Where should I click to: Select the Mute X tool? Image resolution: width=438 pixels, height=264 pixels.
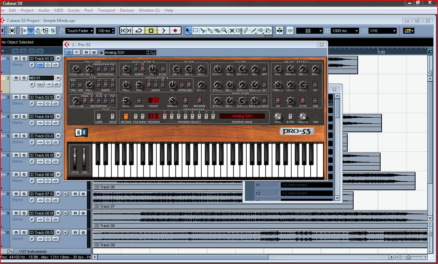(x=232, y=31)
